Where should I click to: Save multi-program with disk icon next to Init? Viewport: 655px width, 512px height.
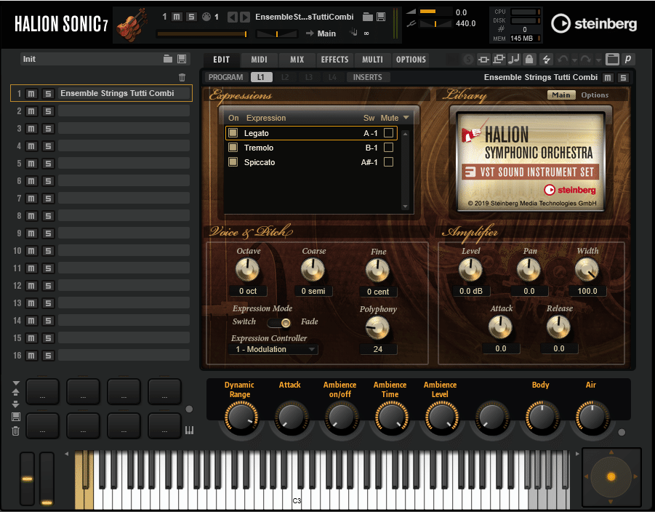(x=182, y=59)
